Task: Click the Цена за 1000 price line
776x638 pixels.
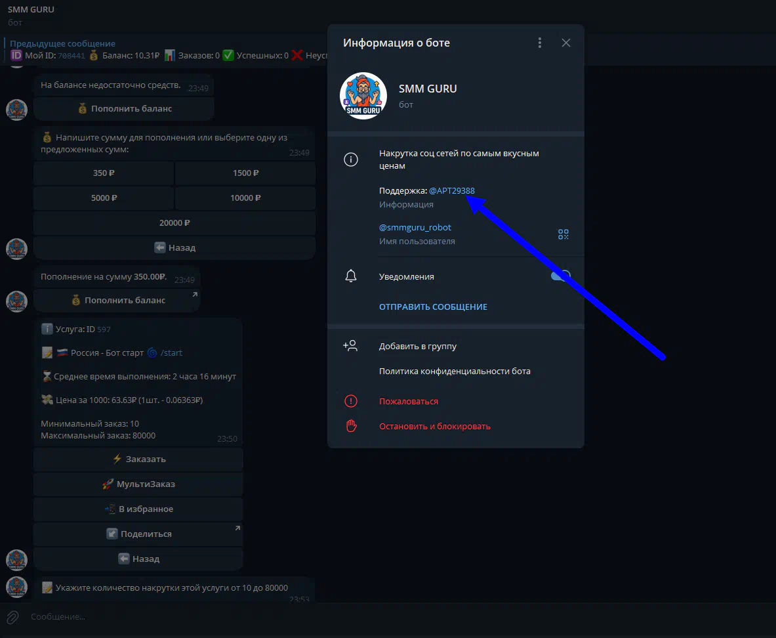Action: pos(122,400)
